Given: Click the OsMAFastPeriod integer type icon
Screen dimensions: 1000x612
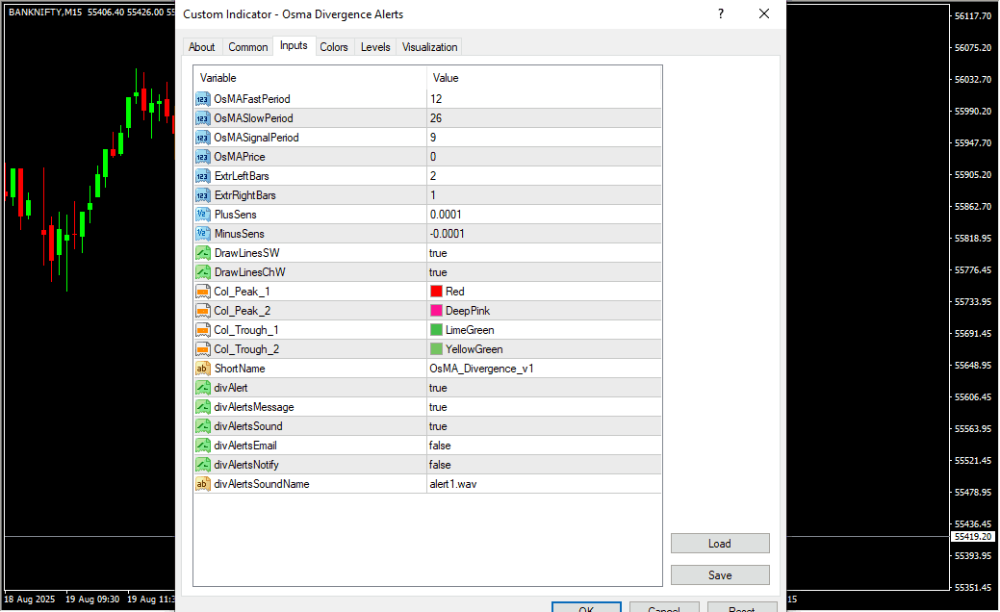Looking at the screenshot, I should [202, 99].
